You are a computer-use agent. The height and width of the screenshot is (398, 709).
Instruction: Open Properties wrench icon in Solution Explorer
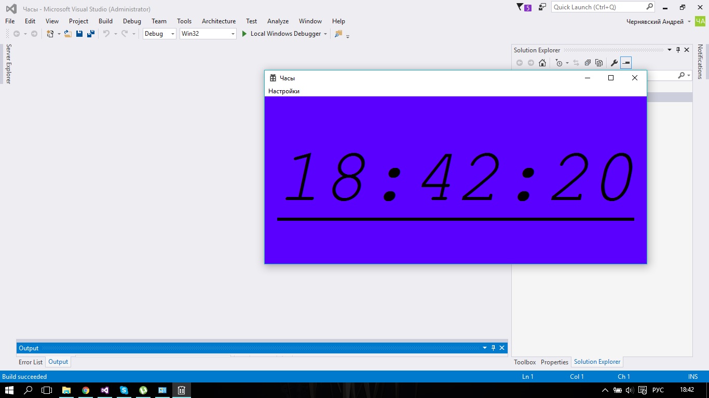[x=614, y=63]
